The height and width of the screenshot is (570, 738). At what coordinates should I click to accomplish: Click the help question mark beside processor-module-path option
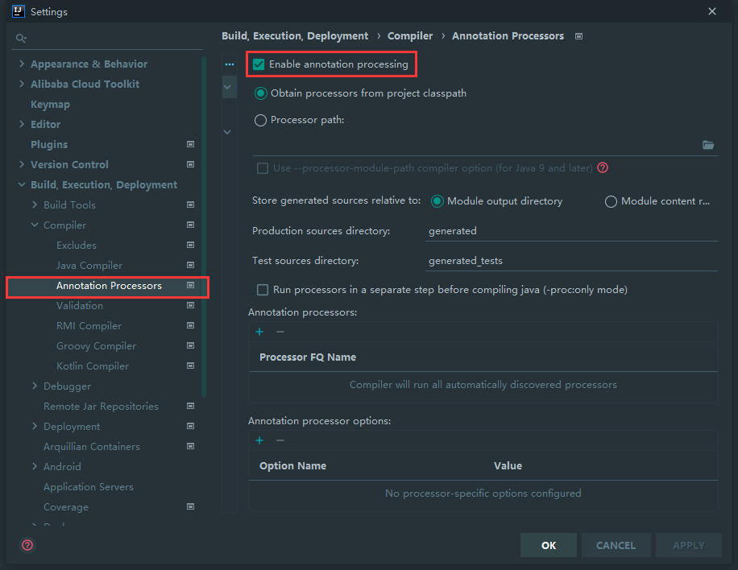602,168
